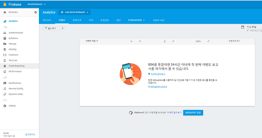Switch to the 기여 tab
262x138 pixels.
pyautogui.click(x=91, y=20)
